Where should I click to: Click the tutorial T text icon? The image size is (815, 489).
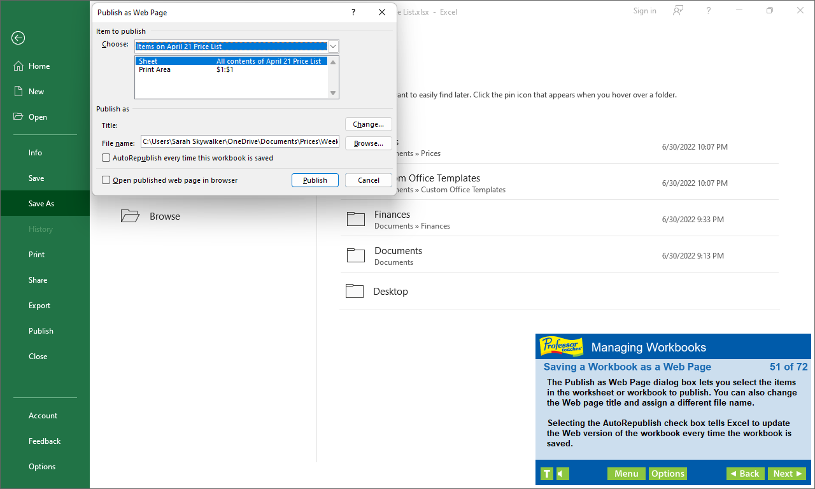547,474
